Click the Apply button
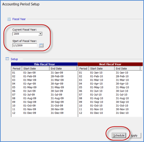The image size is (144, 142). (134, 135)
